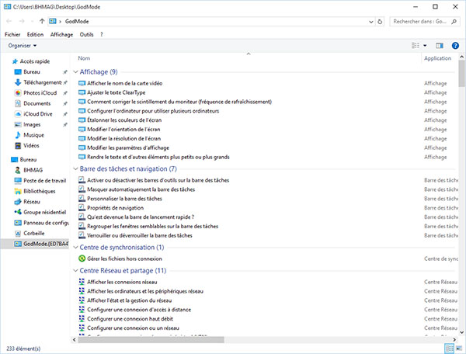The image size is (466, 354).
Task: Open the Fichier menu
Action: [x=12, y=34]
